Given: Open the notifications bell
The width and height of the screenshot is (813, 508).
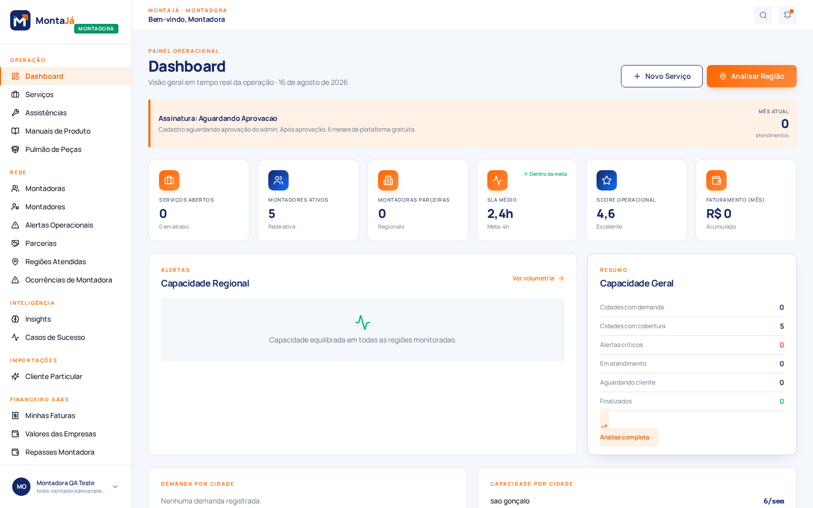Looking at the screenshot, I should point(788,15).
